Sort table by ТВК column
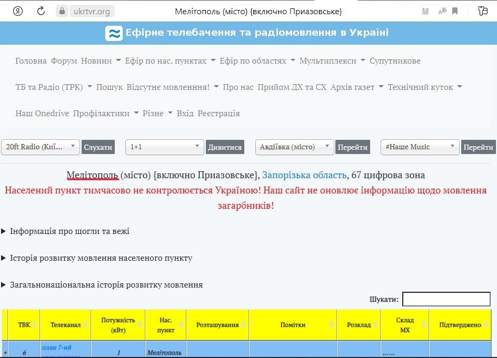Image resolution: width=497 pixels, height=358 pixels. [24, 325]
